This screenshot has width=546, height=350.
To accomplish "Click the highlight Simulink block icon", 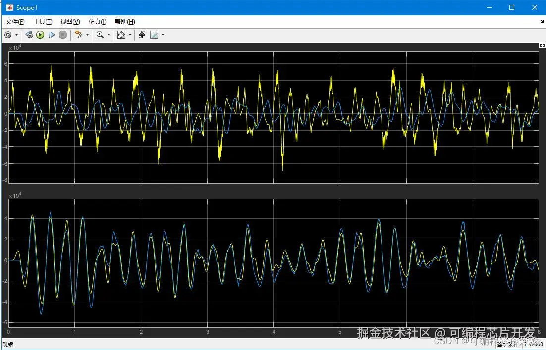I will click(78, 35).
